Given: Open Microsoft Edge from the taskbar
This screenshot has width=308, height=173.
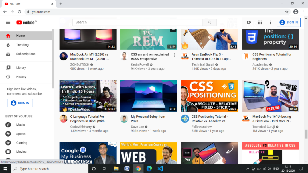Looking at the screenshot, I should coord(149,169).
